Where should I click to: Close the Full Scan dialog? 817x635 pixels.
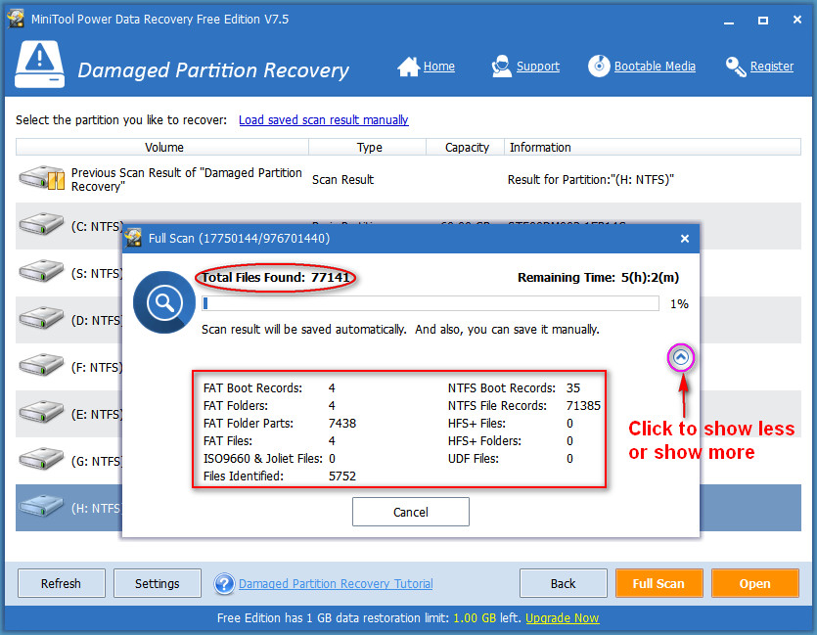685,239
